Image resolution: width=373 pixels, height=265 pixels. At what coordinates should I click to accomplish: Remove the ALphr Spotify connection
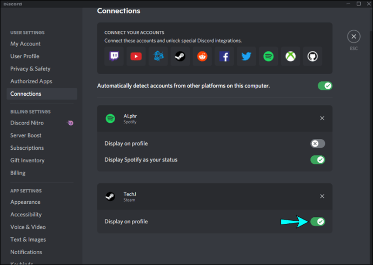tap(322, 118)
